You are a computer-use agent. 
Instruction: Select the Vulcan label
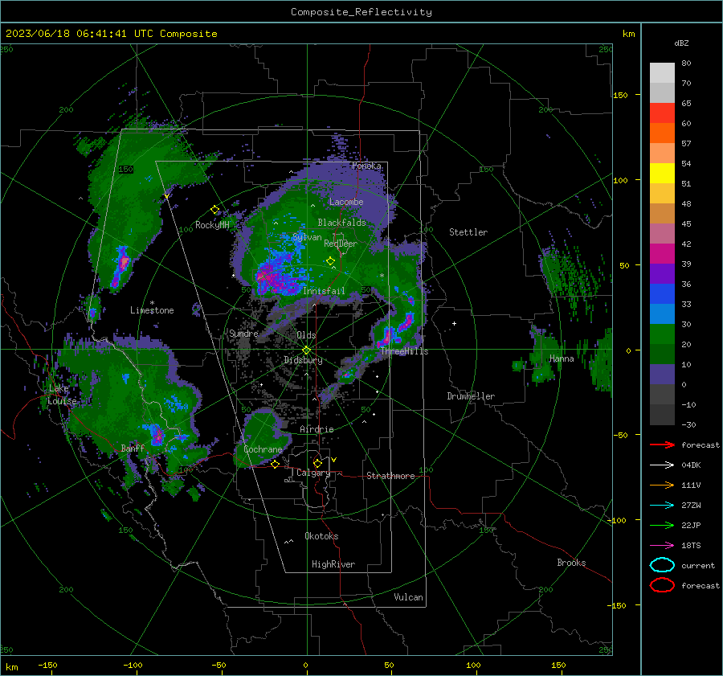(408, 597)
